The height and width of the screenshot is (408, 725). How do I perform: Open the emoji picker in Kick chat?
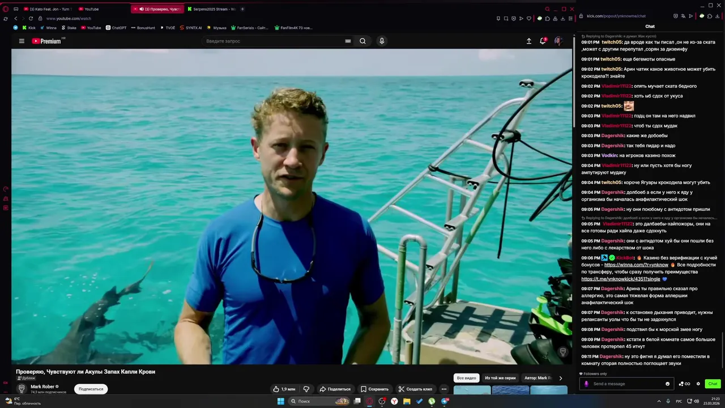click(x=667, y=384)
